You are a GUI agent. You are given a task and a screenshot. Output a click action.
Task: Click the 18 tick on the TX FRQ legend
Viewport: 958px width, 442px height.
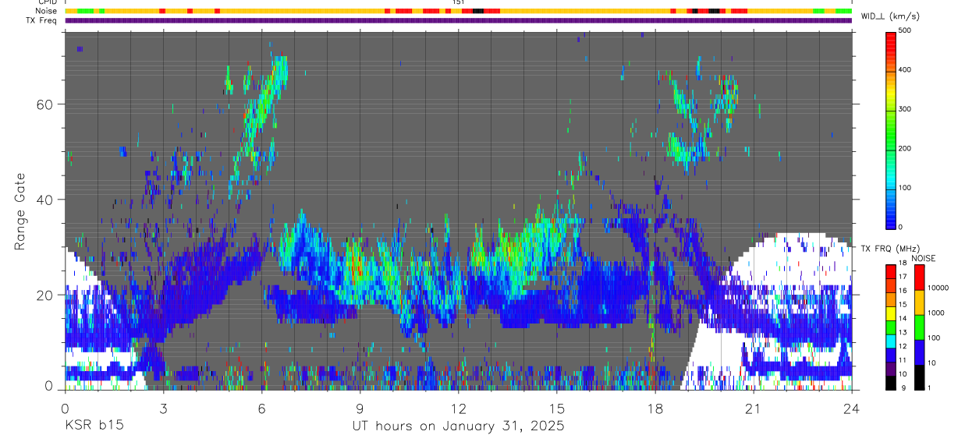click(902, 263)
